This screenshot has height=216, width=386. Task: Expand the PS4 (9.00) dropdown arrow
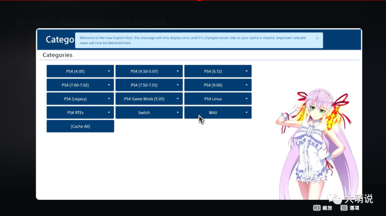[x=246, y=85]
